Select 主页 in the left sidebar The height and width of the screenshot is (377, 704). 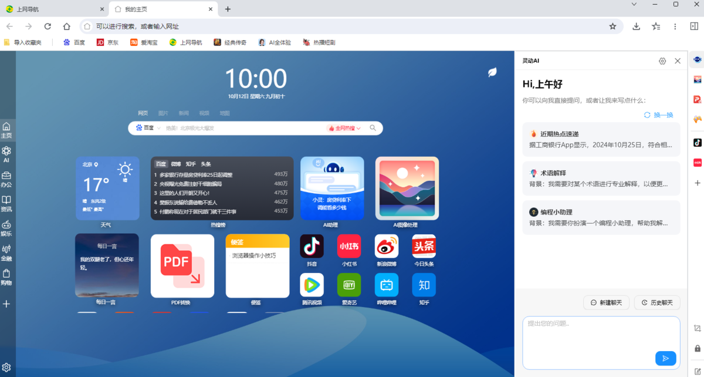tap(6, 130)
